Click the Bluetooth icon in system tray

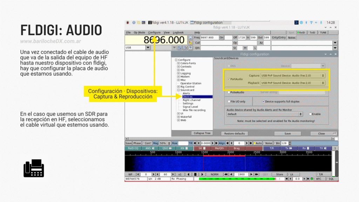(x=306, y=22)
